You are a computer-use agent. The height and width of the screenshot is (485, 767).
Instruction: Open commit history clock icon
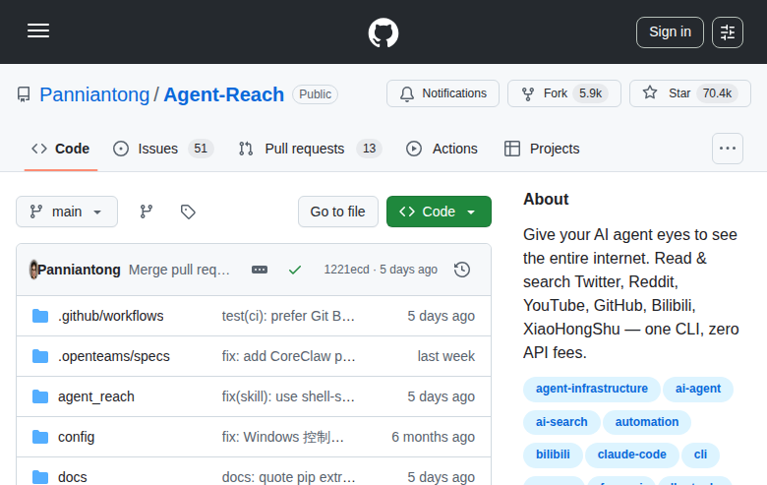(462, 270)
